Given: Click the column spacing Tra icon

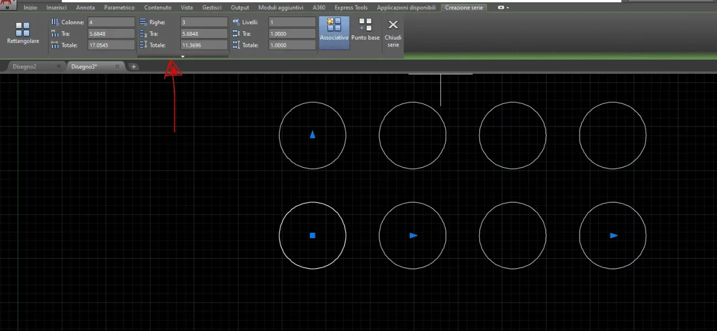Looking at the screenshot, I should tap(55, 34).
